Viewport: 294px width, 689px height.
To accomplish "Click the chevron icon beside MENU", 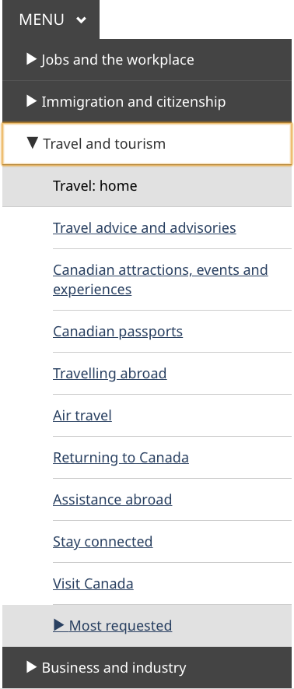I will tap(81, 19).
